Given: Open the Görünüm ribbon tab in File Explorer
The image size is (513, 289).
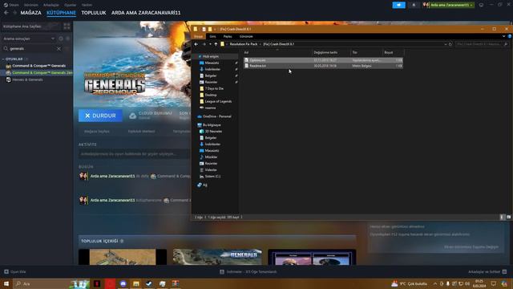Looking at the screenshot, I should tap(246, 36).
